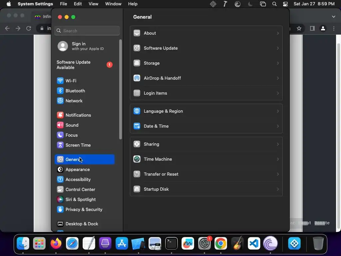
Task: Click the About computer icon
Action: coord(137,33)
